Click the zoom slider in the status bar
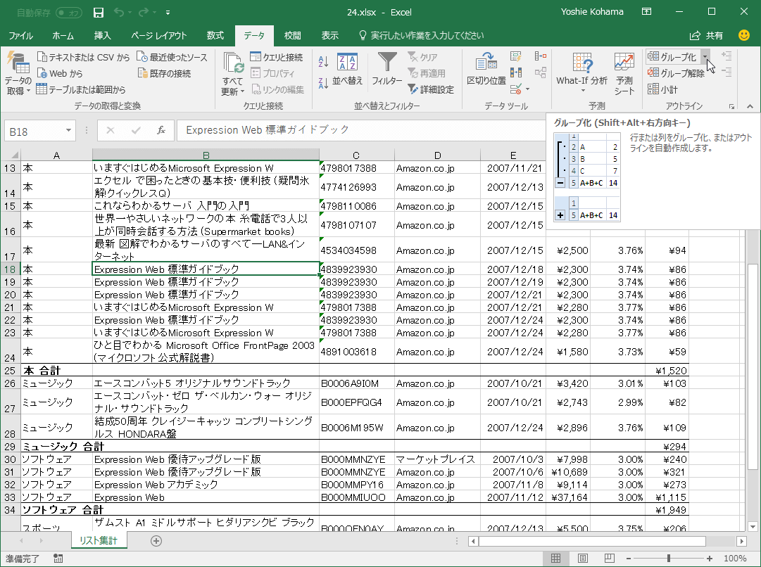This screenshot has height=567, width=761. (x=668, y=559)
